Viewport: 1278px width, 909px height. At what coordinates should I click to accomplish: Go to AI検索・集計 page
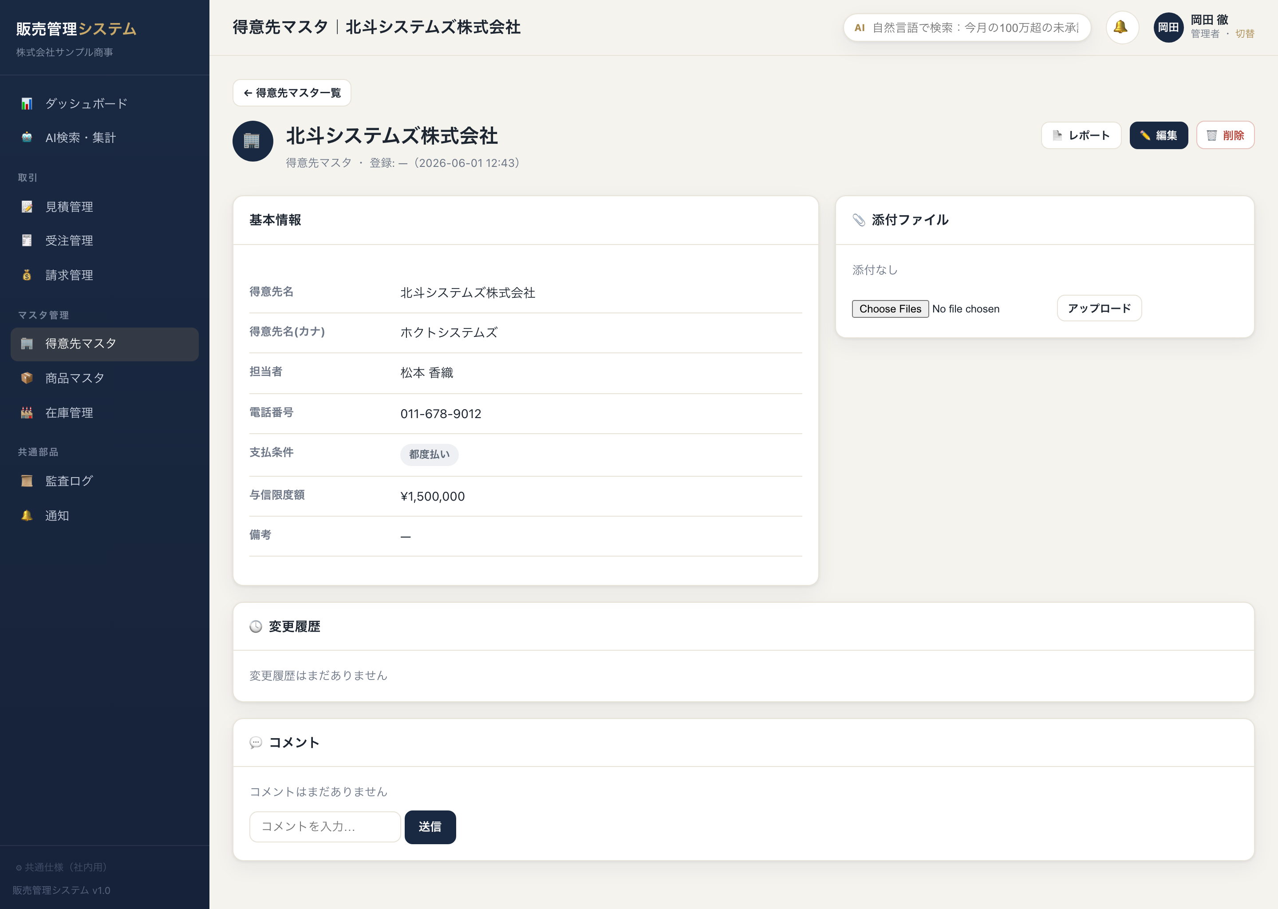pos(105,138)
